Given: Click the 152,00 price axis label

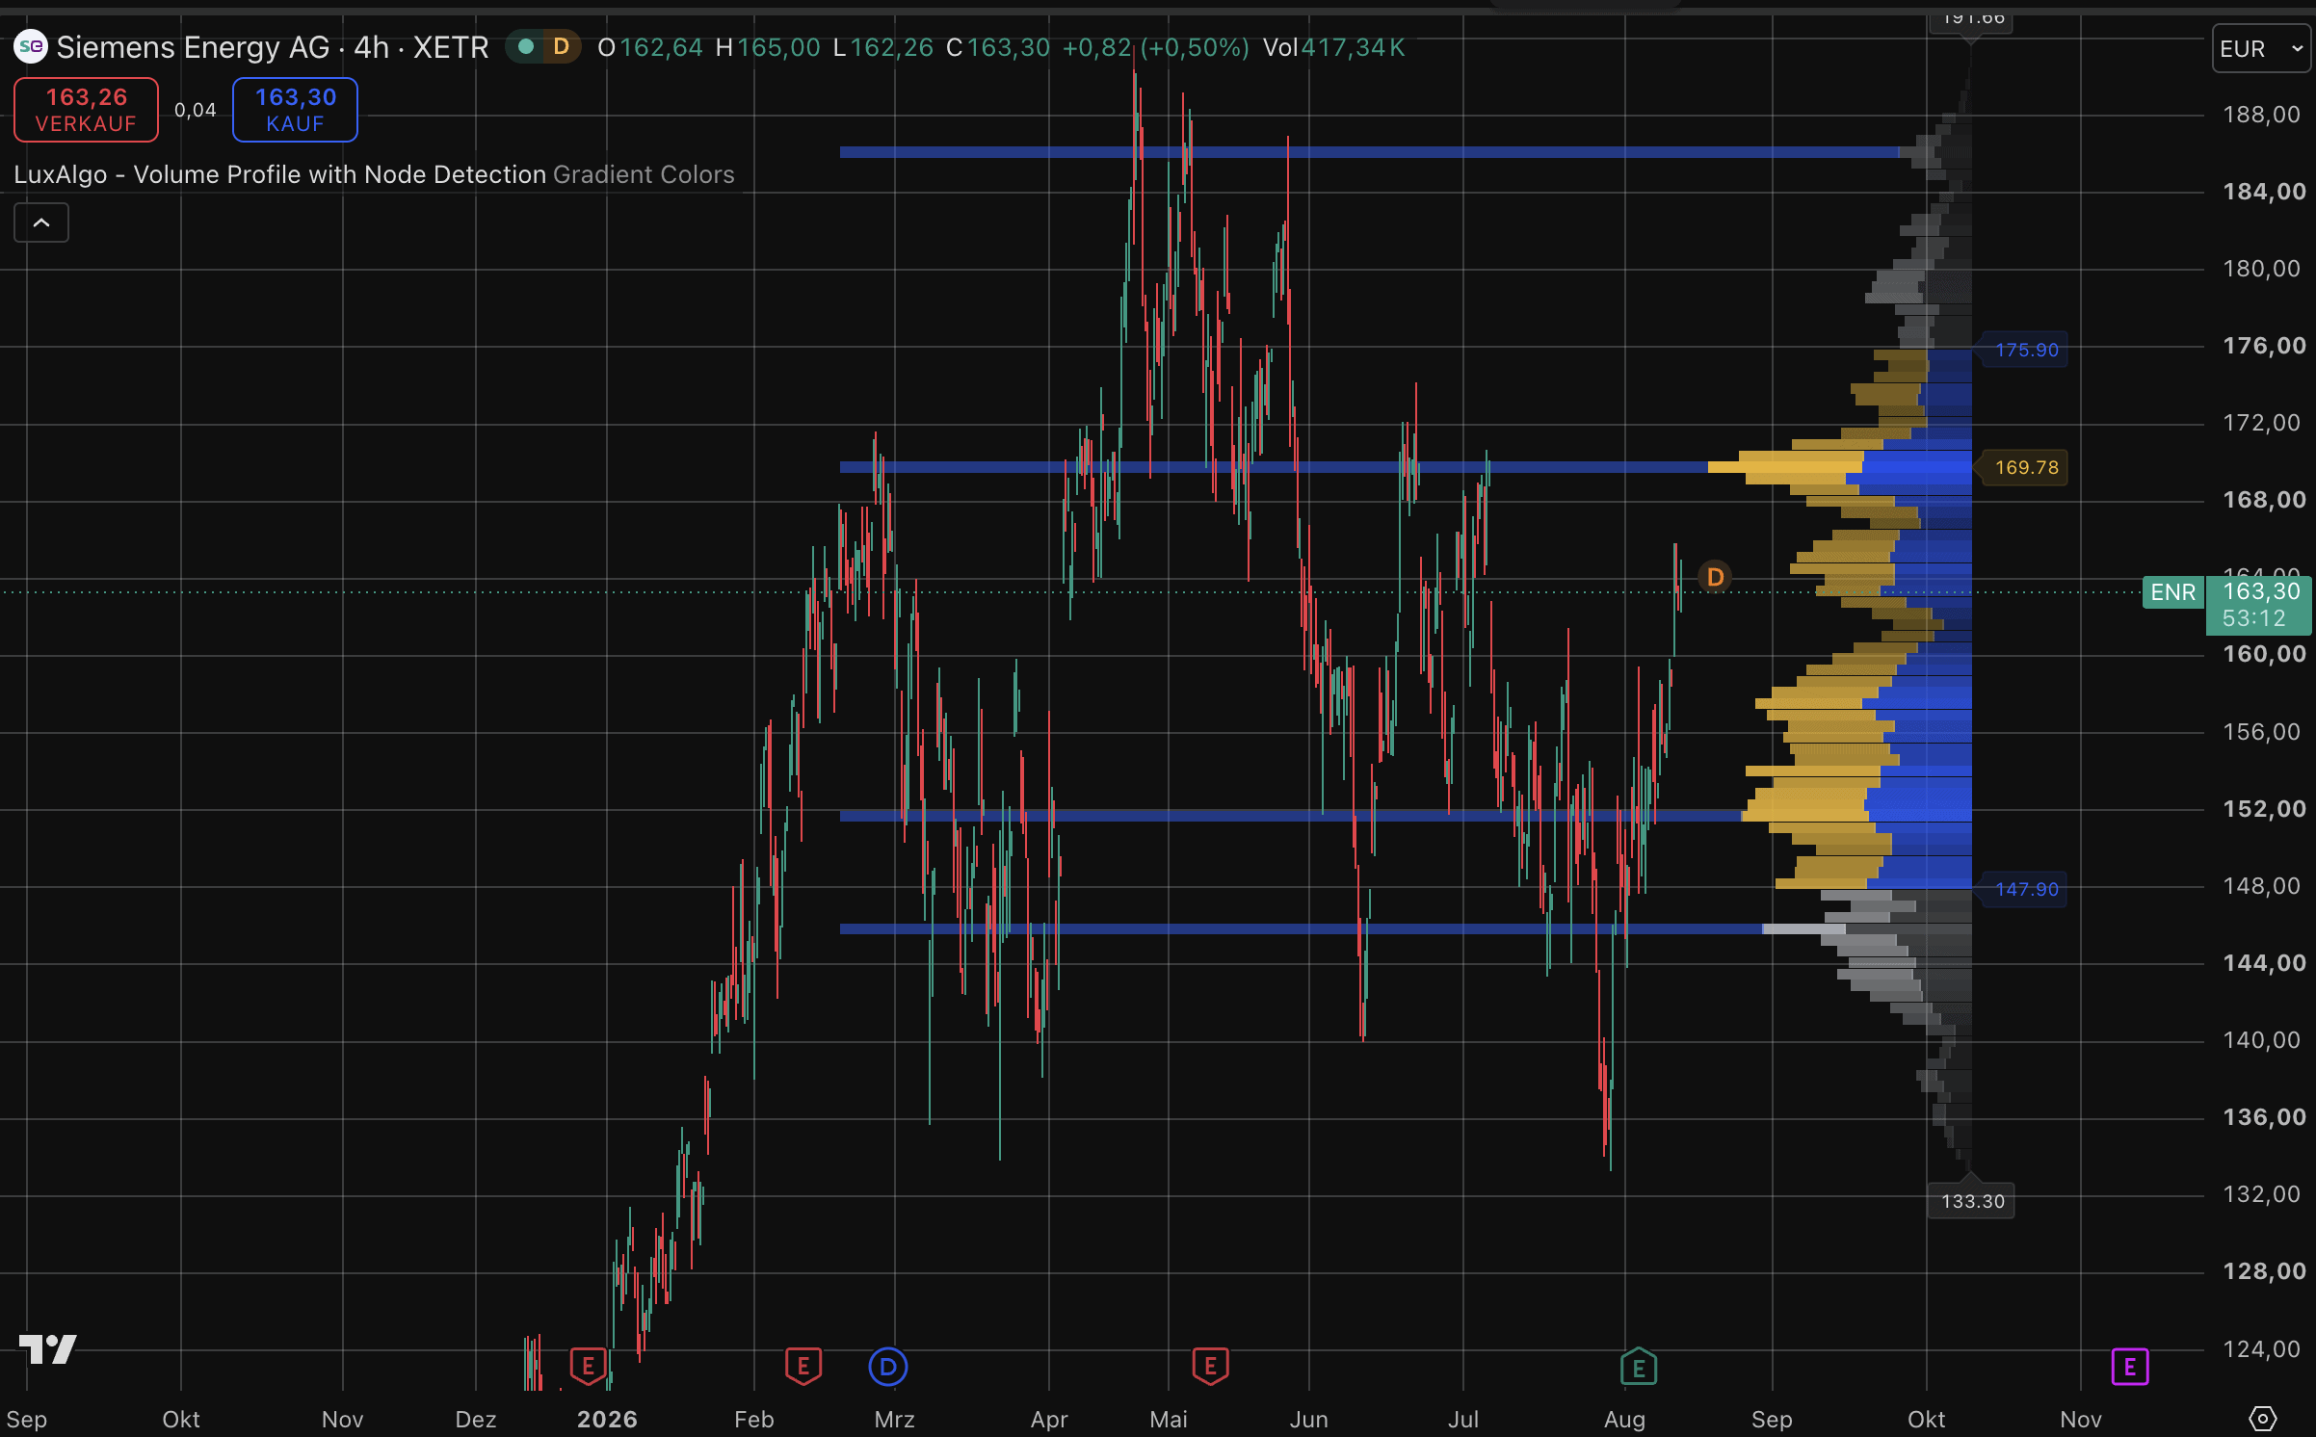Looking at the screenshot, I should pyautogui.click(x=2264, y=809).
